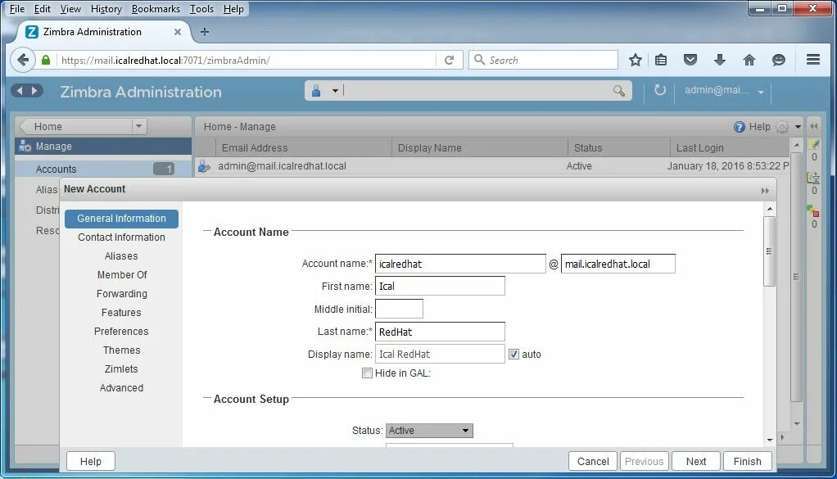837x479 pixels.
Task: Open the dropdown arrow beside gear icon
Action: (798, 127)
